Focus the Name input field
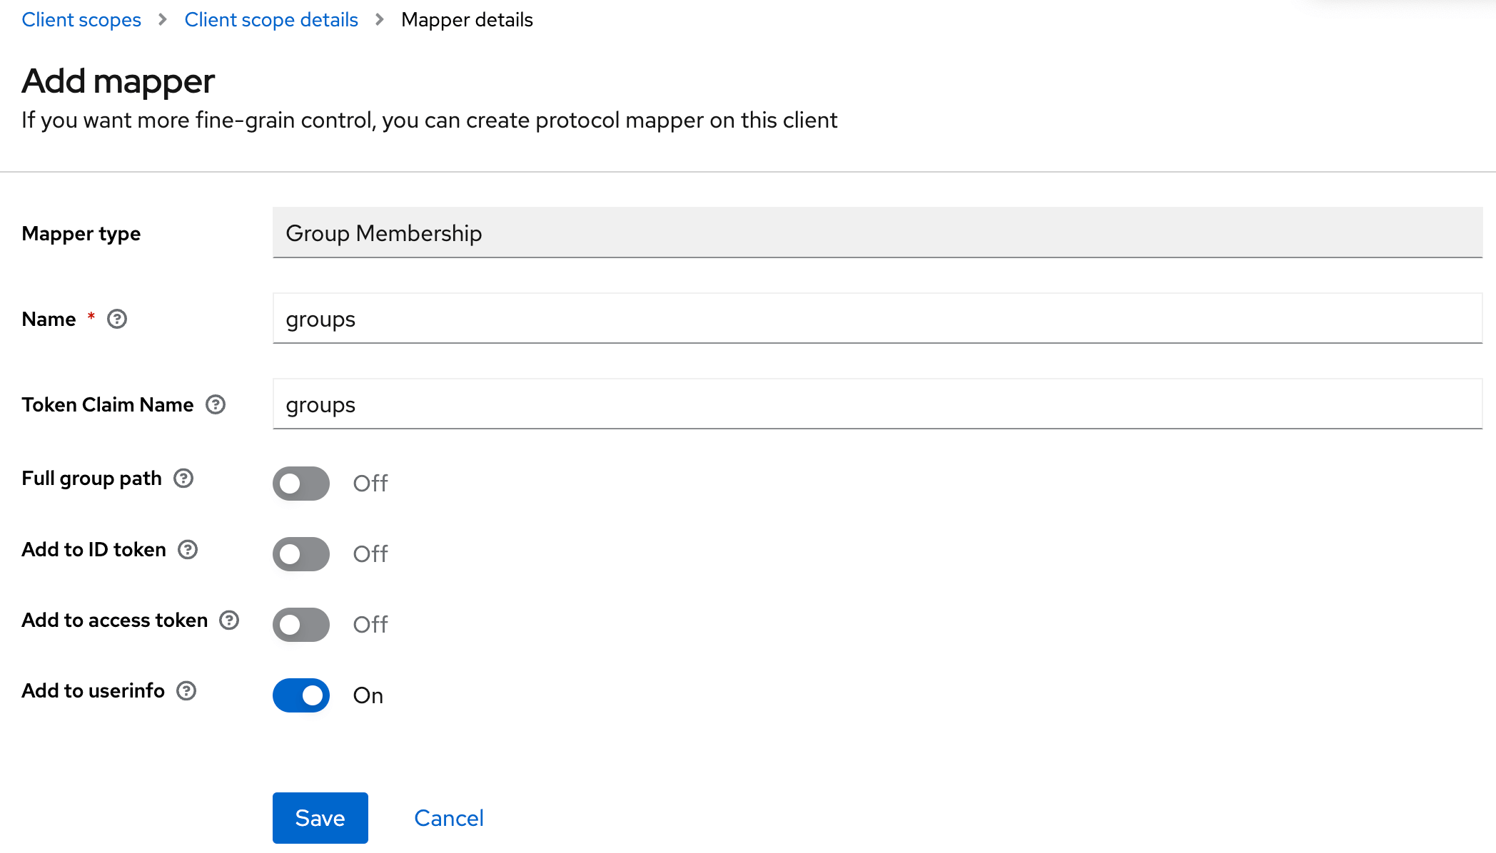 click(878, 318)
